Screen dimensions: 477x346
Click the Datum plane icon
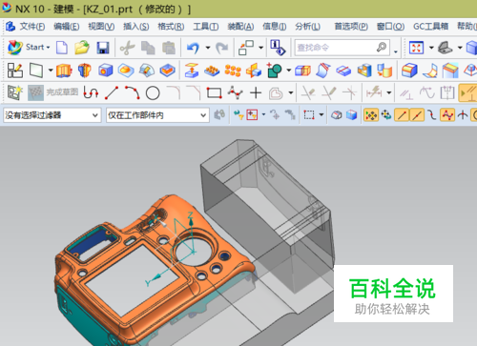pyautogui.click(x=36, y=71)
